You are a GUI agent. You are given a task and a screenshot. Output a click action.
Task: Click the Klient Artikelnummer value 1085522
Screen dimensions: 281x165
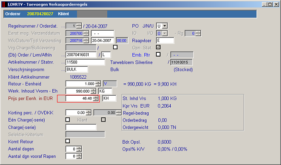(78, 77)
